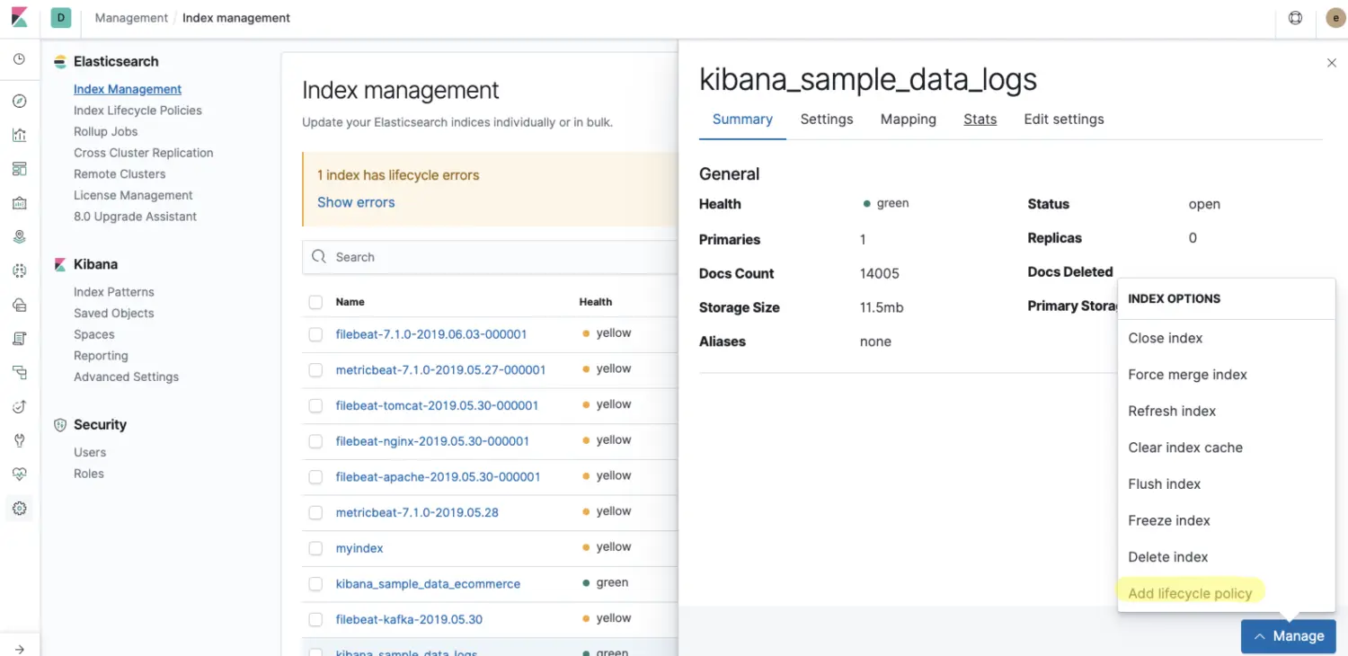Open Logs side nav icon
The image size is (1348, 656).
pyautogui.click(x=20, y=339)
